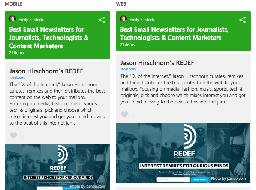The image size is (256, 190).
Task: Click the share icon in the Web header
Action: [x=242, y=20]
